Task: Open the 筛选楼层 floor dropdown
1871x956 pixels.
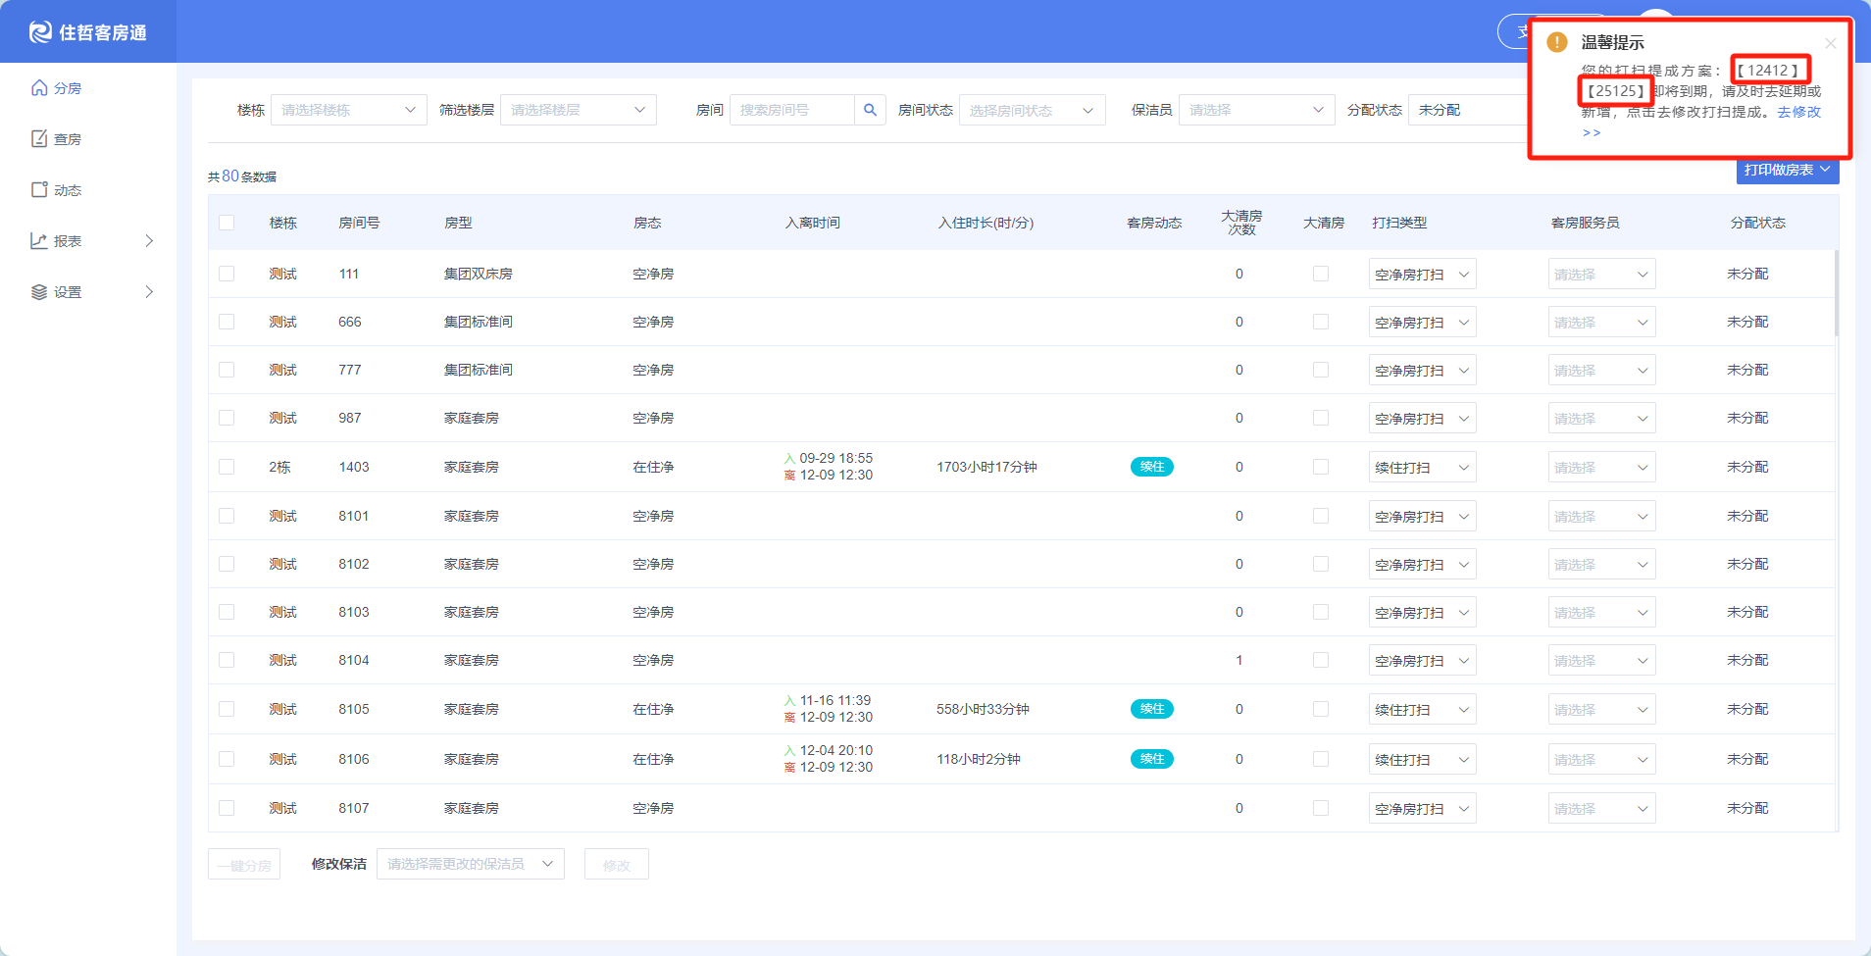Action: [x=578, y=110]
